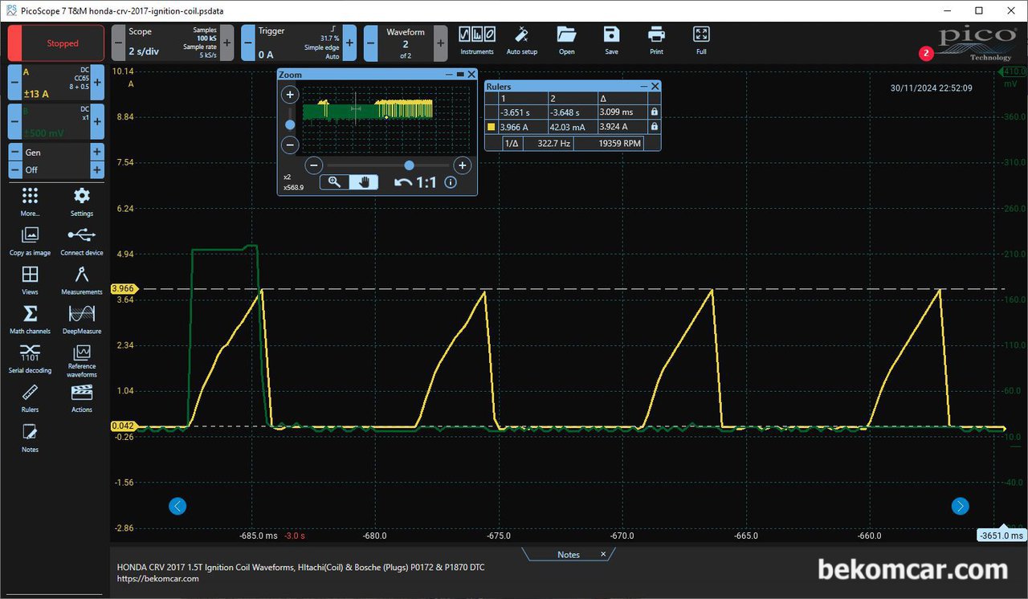The height and width of the screenshot is (599, 1028).
Task: Go to previous waveform with minus
Action: (x=371, y=43)
